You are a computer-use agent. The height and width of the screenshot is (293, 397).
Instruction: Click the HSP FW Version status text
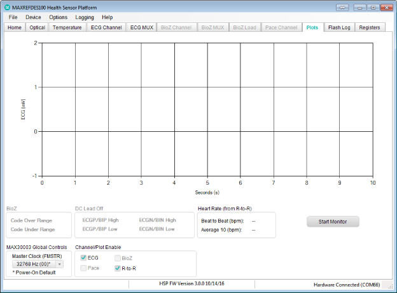point(192,283)
